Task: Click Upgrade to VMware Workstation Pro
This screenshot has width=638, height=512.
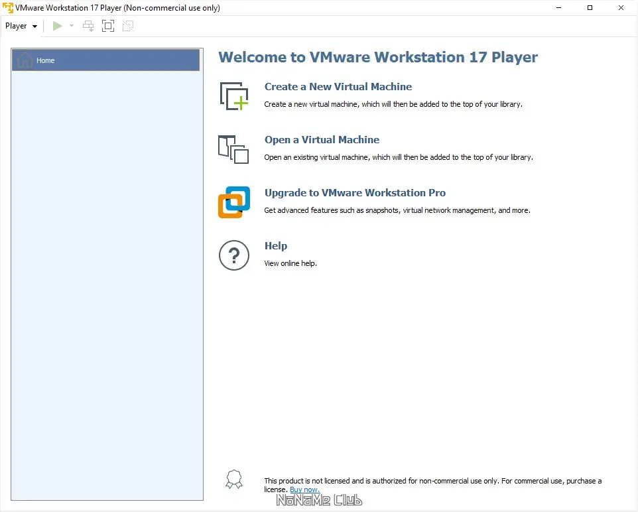Action: (x=355, y=192)
